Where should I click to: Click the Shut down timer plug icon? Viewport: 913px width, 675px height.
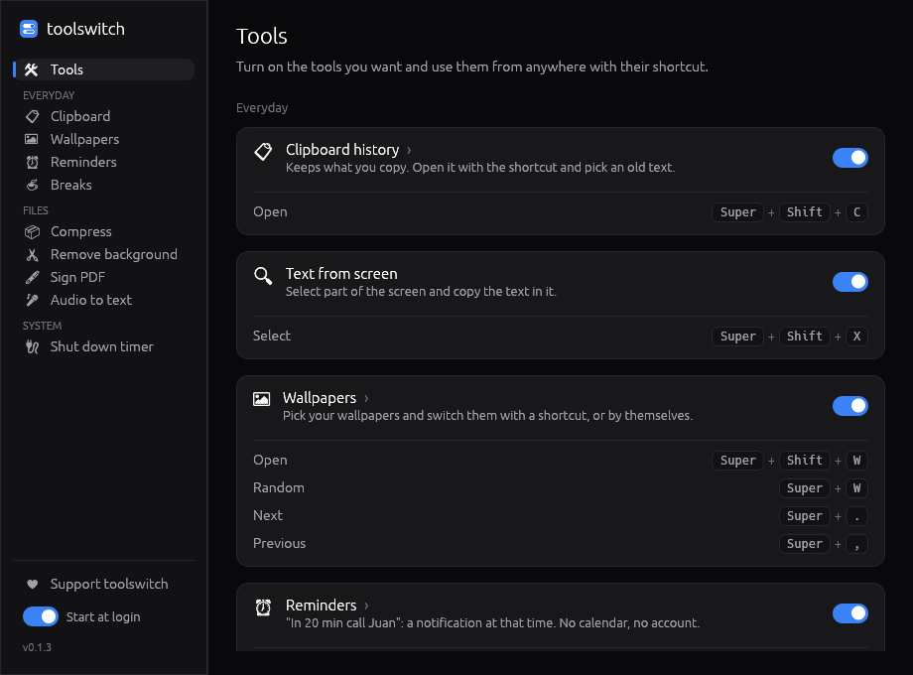coord(32,347)
